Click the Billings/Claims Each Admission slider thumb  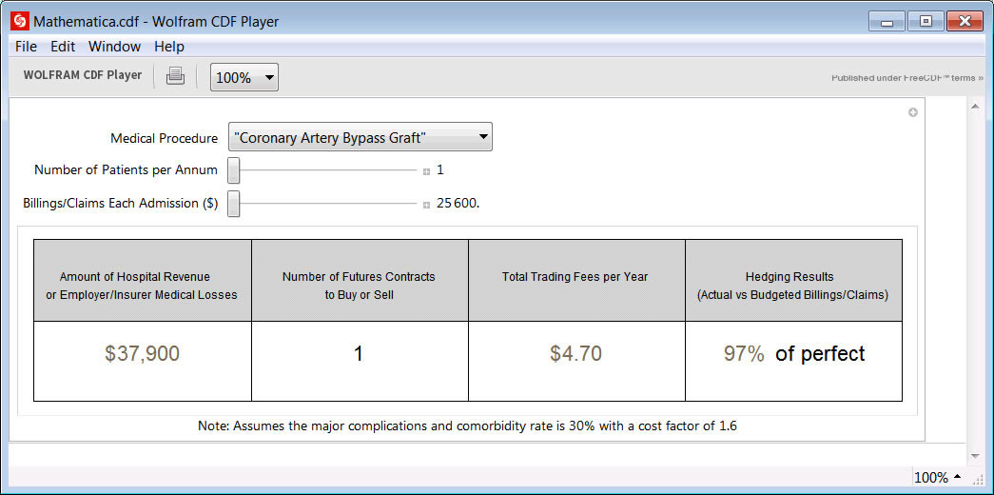234,205
